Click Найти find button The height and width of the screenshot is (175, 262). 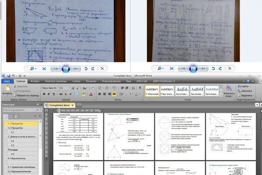(x=244, y=86)
